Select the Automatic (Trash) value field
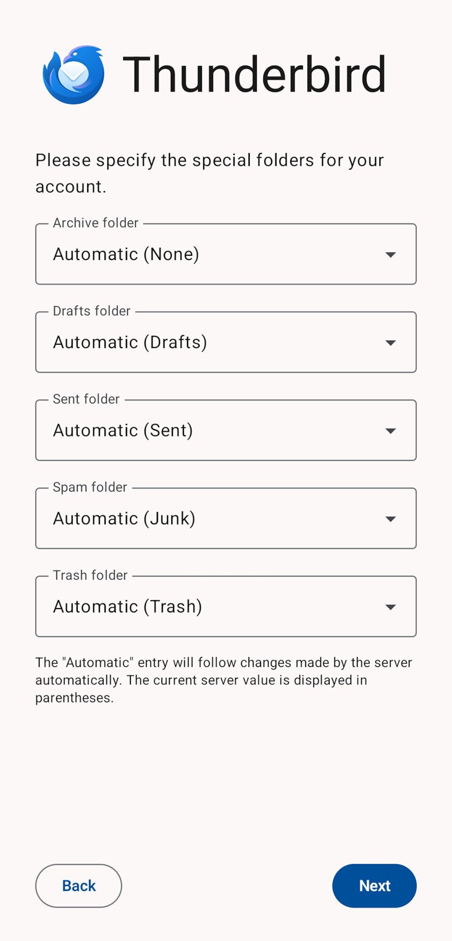Image resolution: width=452 pixels, height=941 pixels. click(x=129, y=606)
